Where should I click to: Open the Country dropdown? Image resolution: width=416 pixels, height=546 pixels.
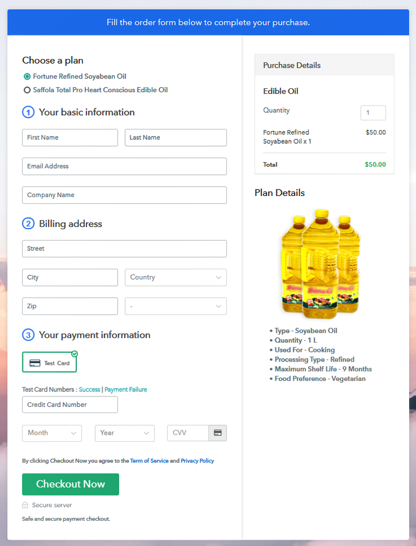click(175, 277)
